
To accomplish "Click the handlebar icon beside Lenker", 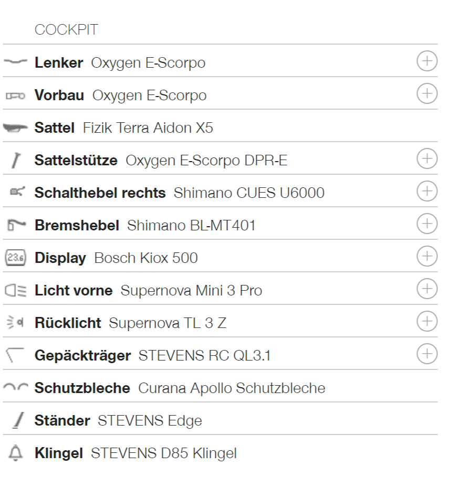I will [15, 61].
